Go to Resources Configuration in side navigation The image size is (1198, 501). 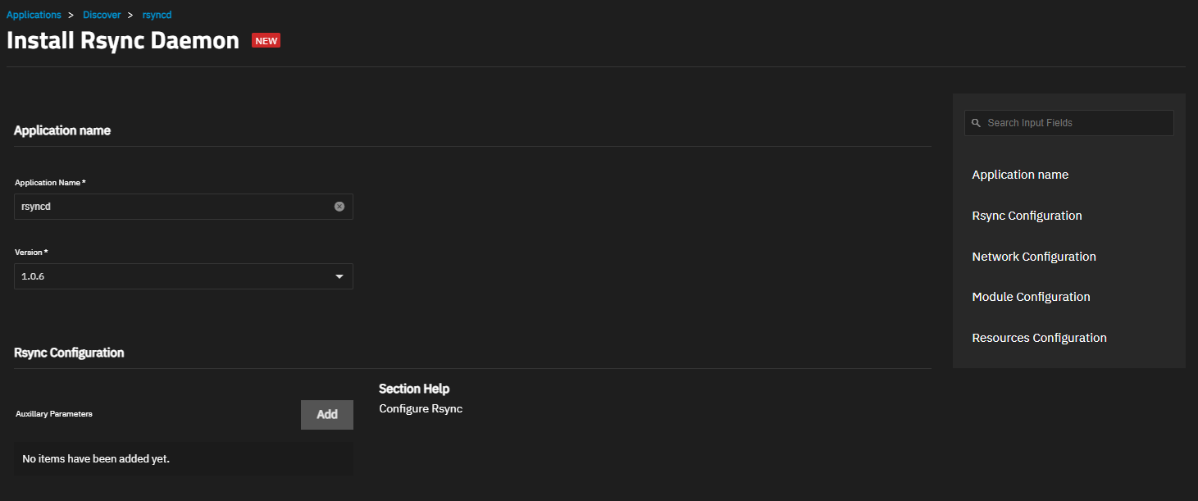tap(1039, 338)
